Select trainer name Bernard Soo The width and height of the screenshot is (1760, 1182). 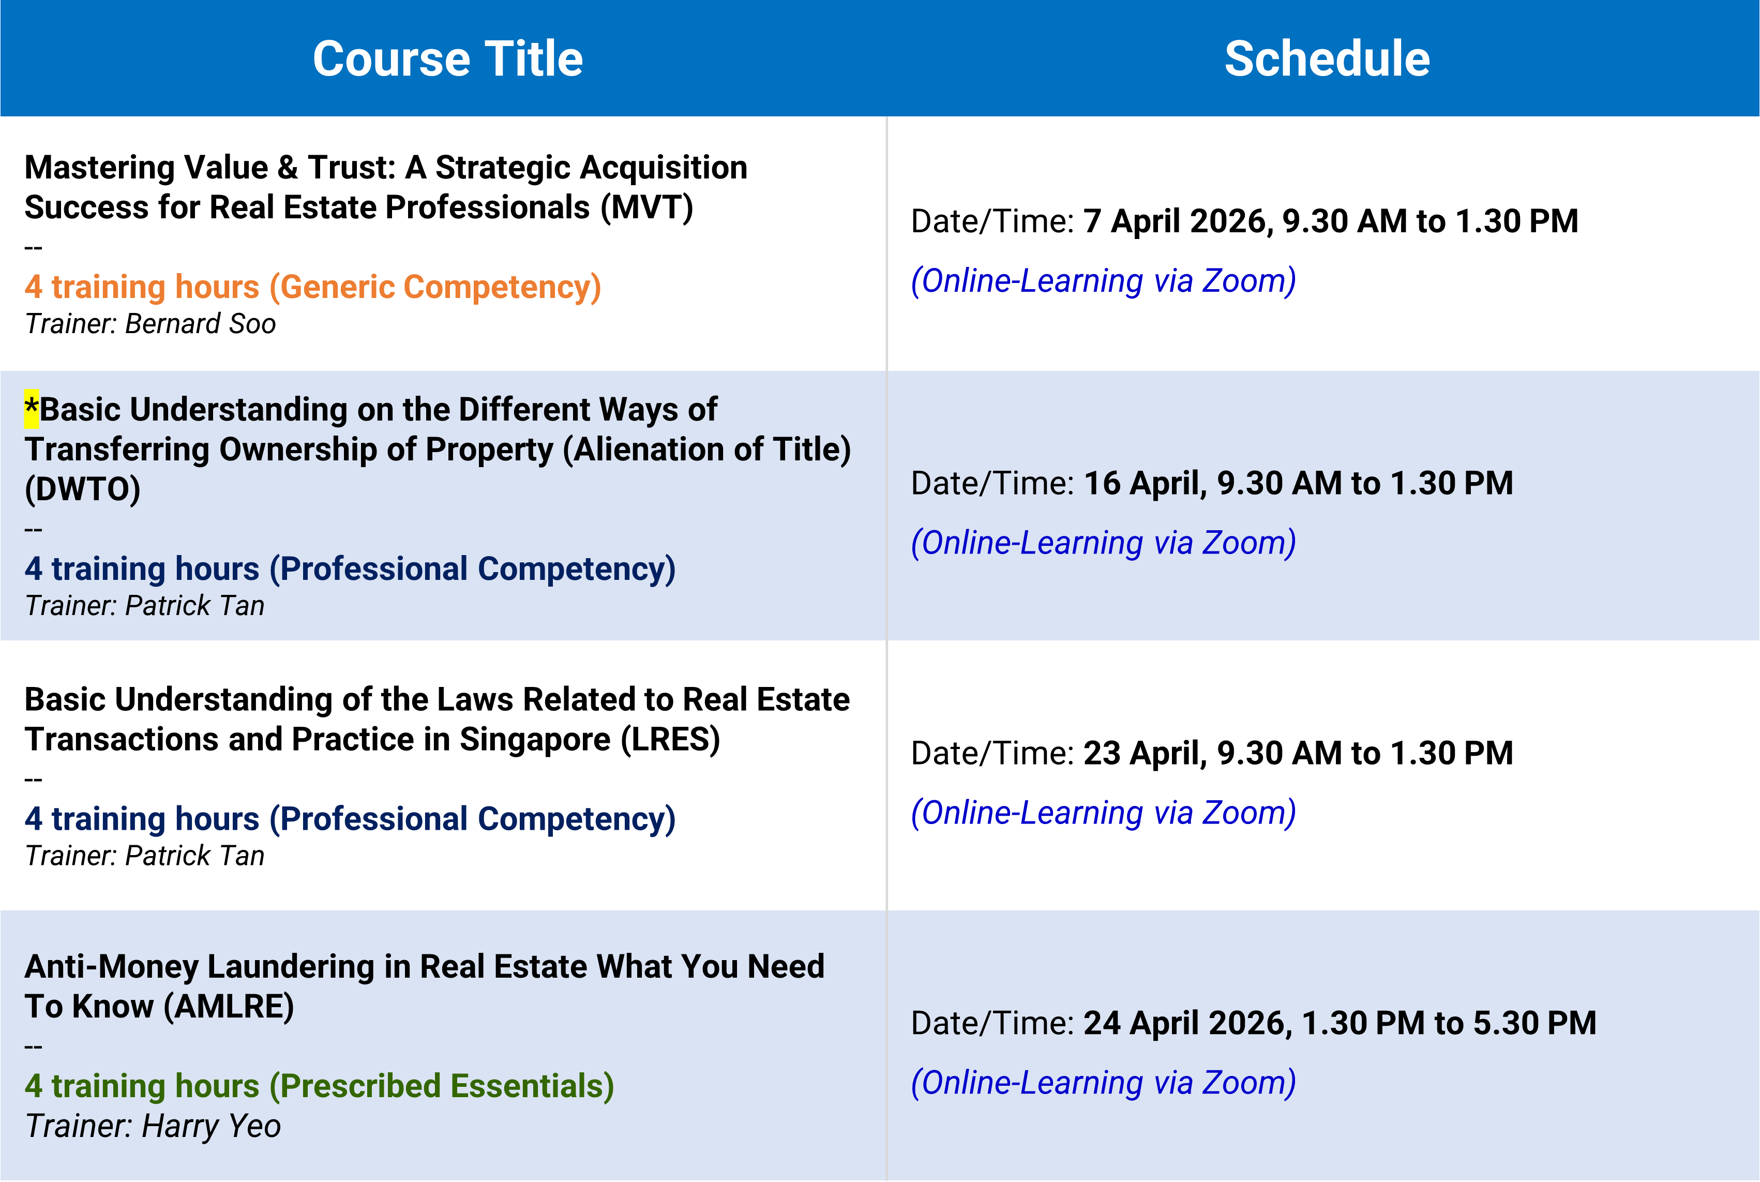coord(200,324)
